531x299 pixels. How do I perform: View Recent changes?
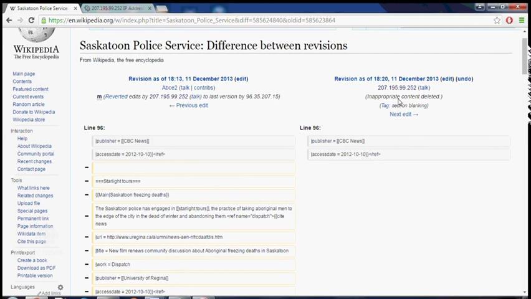tap(34, 161)
